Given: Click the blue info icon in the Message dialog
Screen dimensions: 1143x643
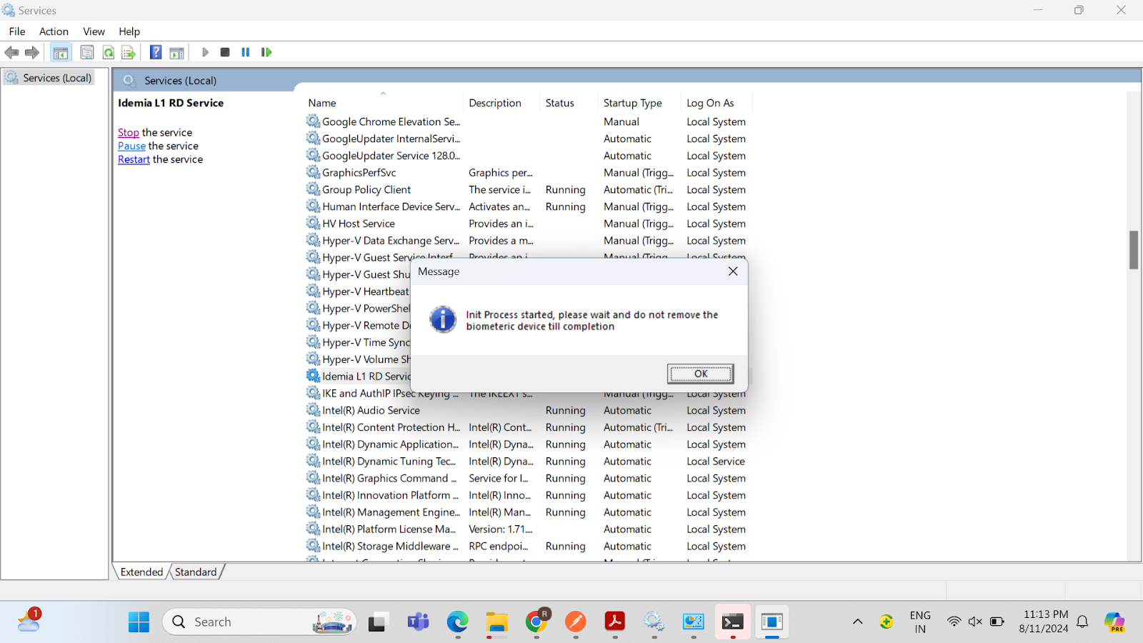Looking at the screenshot, I should point(443,319).
